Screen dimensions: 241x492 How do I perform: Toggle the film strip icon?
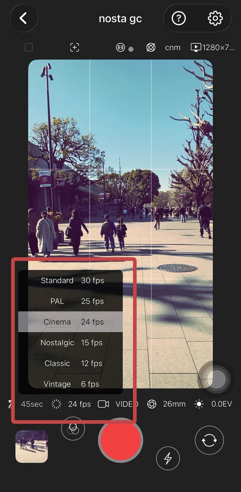(x=120, y=48)
